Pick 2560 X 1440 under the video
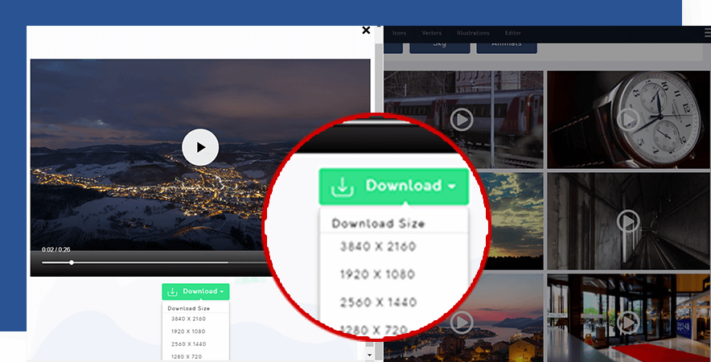 pyautogui.click(x=187, y=343)
